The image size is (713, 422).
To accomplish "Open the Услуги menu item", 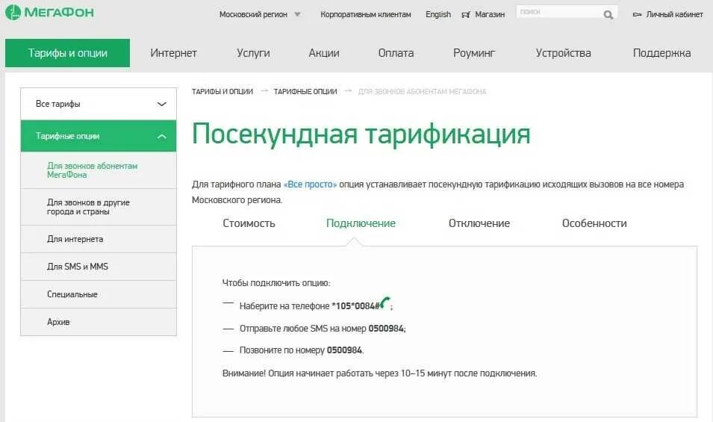I will (253, 53).
